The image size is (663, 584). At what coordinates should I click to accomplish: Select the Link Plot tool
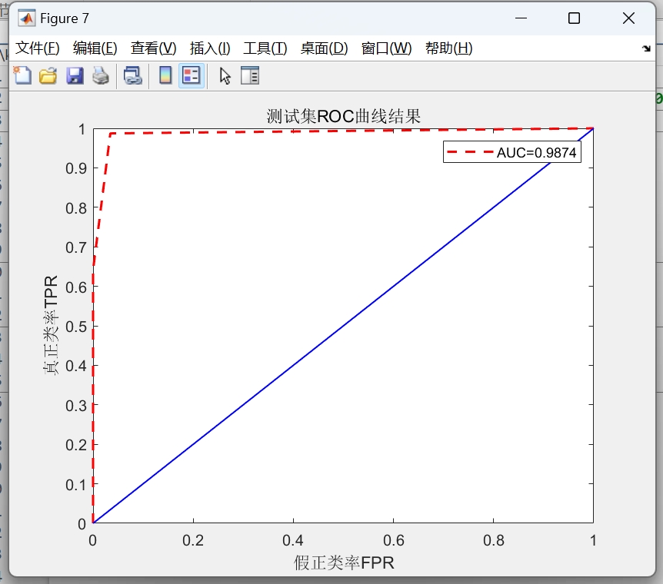132,75
